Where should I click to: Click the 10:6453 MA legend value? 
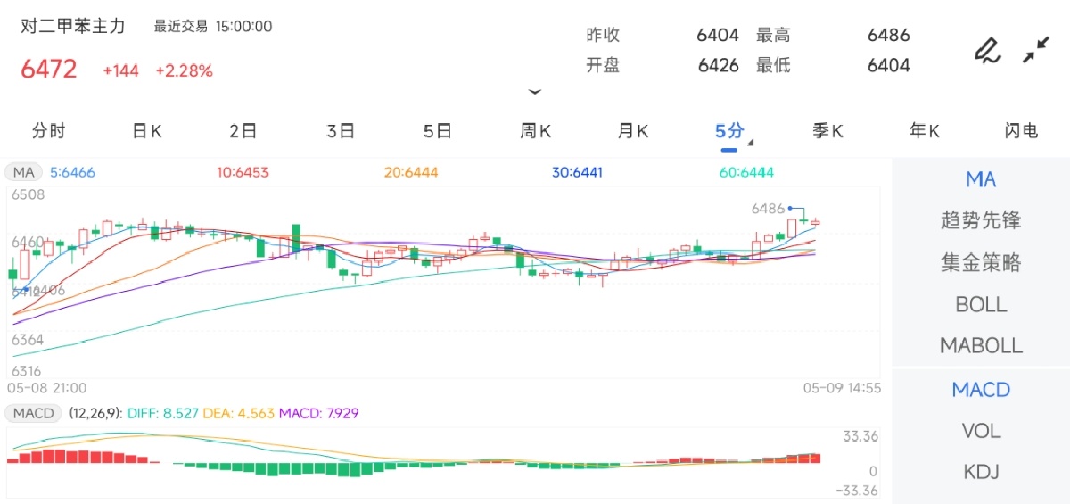(x=243, y=172)
